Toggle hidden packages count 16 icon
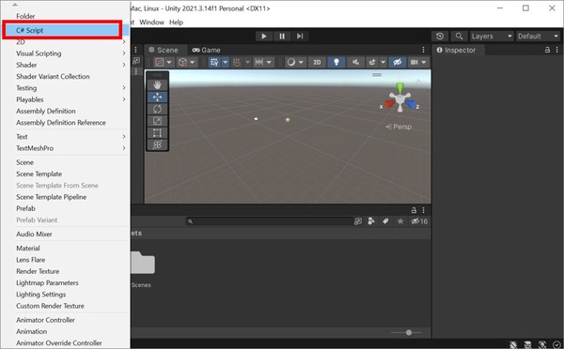The height and width of the screenshot is (349, 564). [419, 221]
